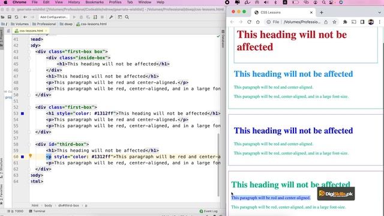
Task: Click the green inspection checkmark in the editor
Action: tap(218, 36)
